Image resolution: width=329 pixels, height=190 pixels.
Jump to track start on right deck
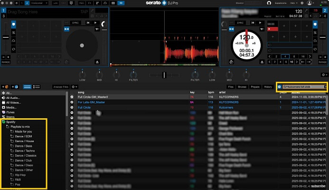click(253, 23)
